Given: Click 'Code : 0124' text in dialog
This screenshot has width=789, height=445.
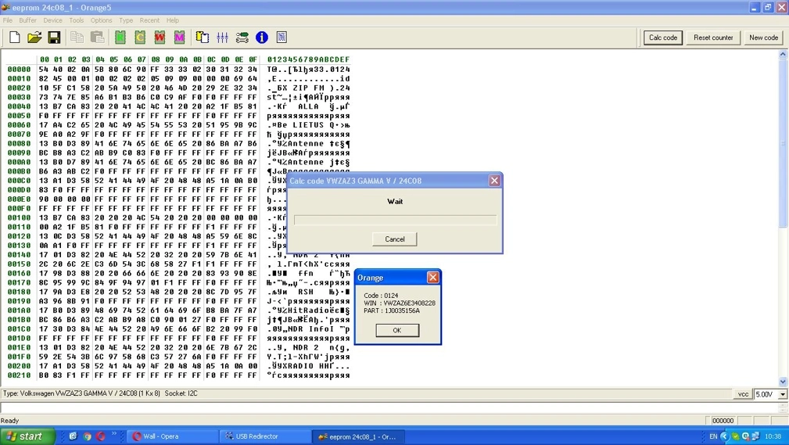Looking at the screenshot, I should coord(381,296).
